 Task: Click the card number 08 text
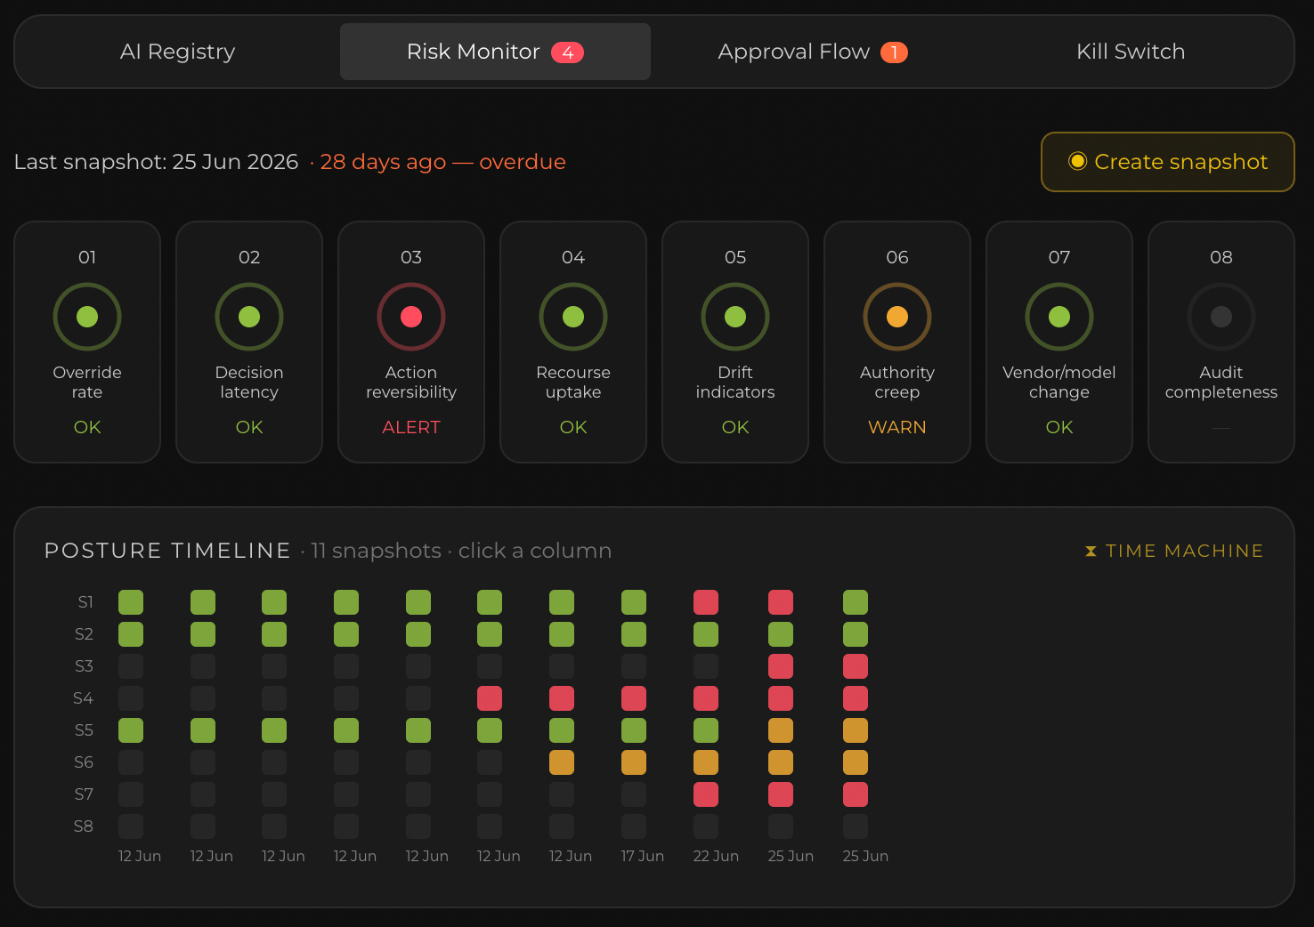(1221, 257)
